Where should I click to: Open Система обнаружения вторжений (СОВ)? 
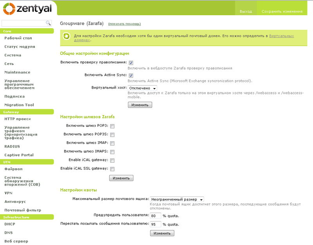point(22,181)
